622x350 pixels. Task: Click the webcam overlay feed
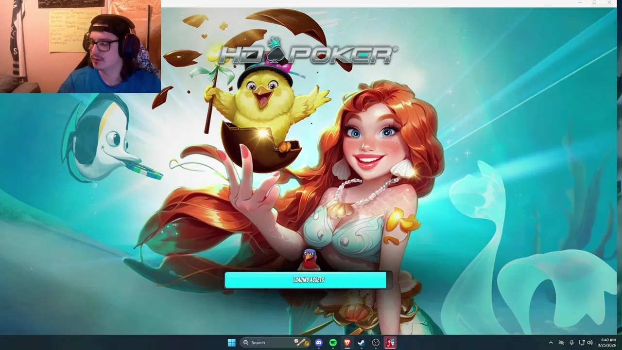pos(80,46)
